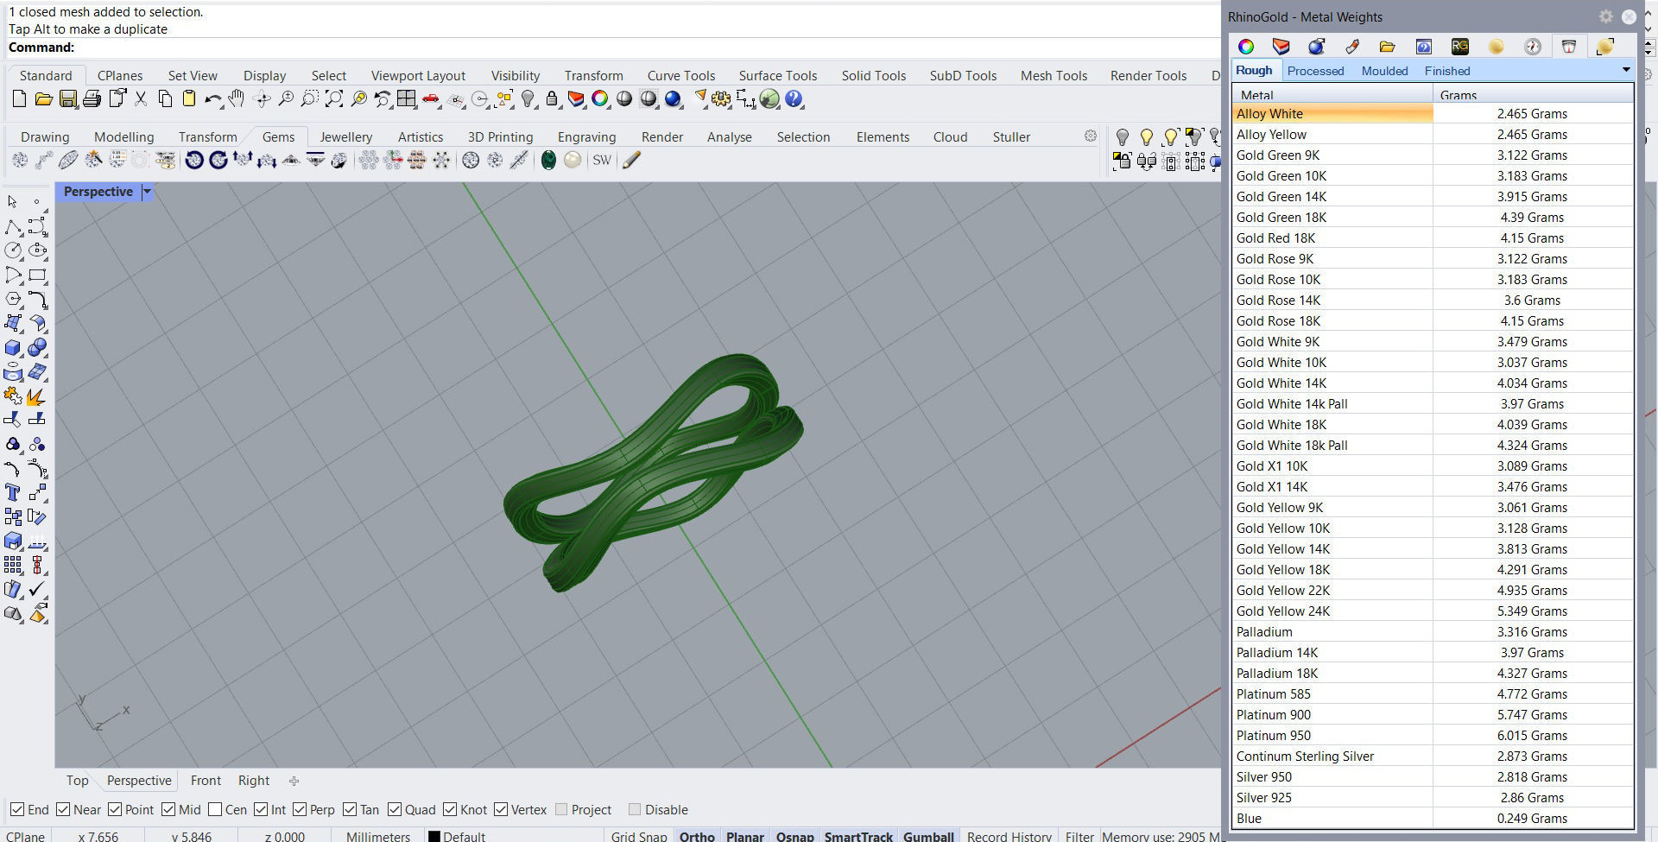Switch to the Finished weights tab
Viewport: 1658px width, 842px height.
coord(1447,71)
